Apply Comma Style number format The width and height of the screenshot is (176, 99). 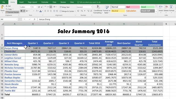[x=85, y=11]
